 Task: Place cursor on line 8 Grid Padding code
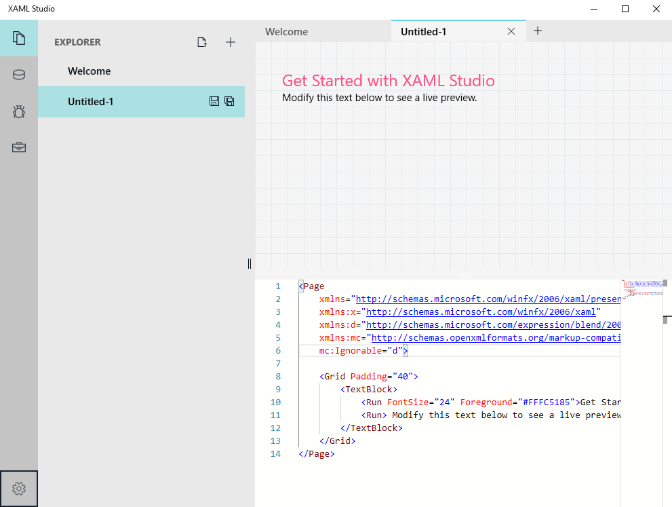(x=370, y=376)
